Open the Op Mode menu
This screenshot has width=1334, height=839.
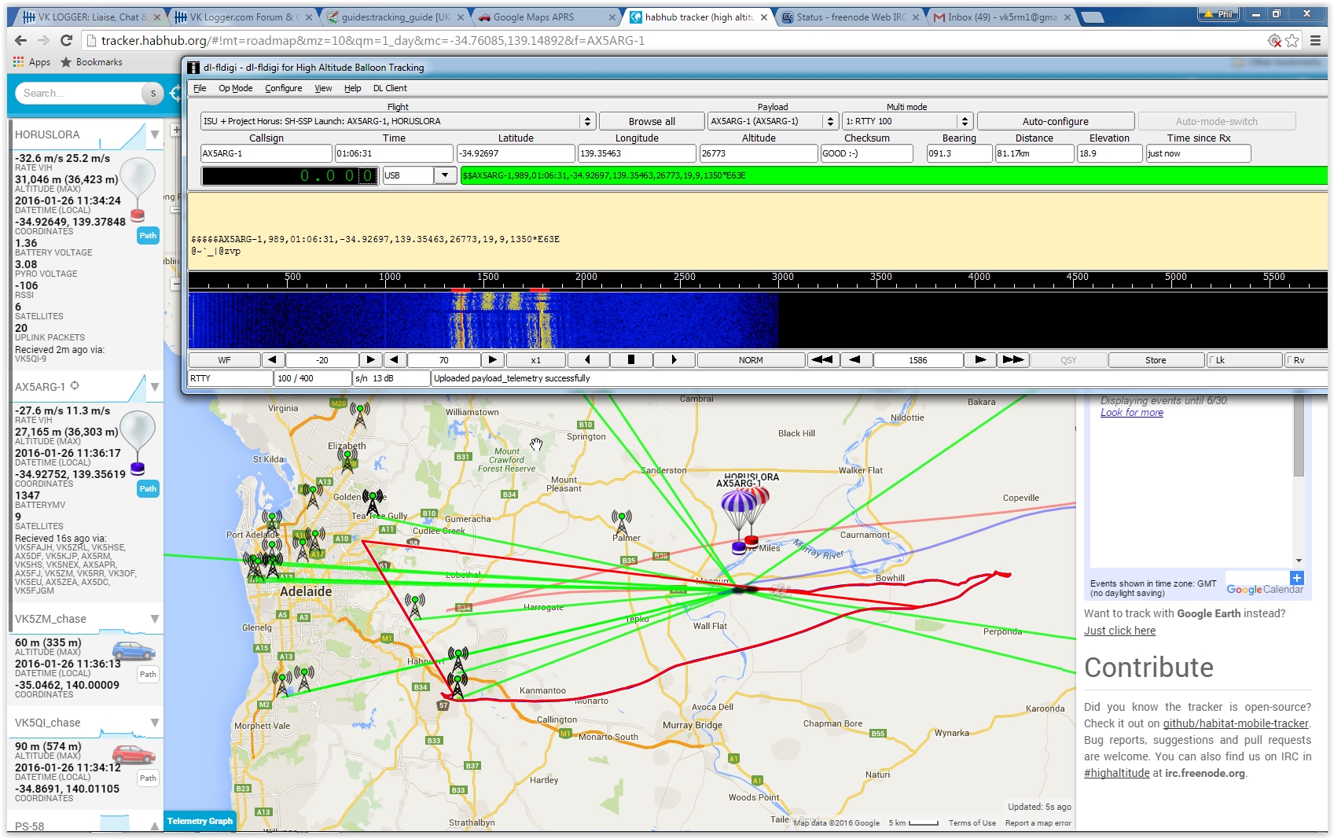[x=235, y=88]
